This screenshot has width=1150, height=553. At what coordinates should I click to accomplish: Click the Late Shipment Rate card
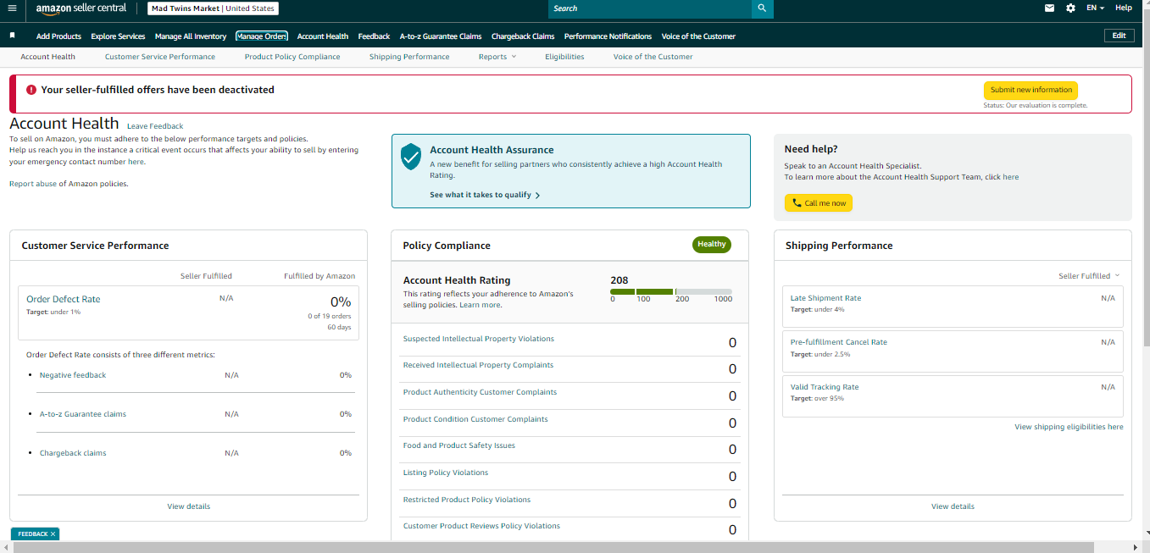point(953,306)
